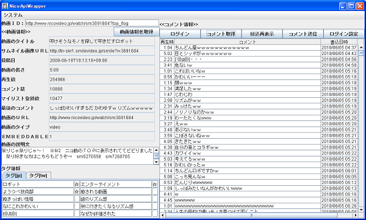
Task: Click the コメント数 field showing 10880
Action: (102, 89)
